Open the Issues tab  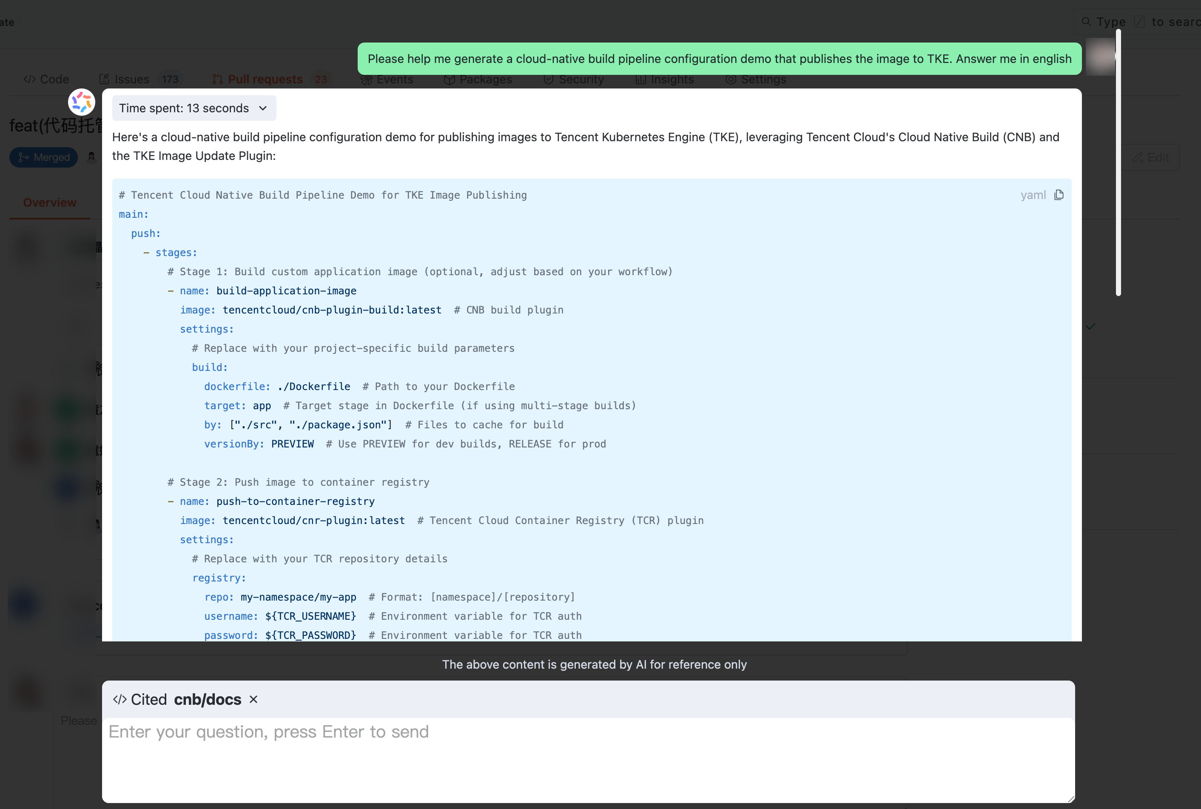click(x=131, y=80)
